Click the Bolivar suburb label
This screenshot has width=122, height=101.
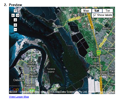(95, 57)
